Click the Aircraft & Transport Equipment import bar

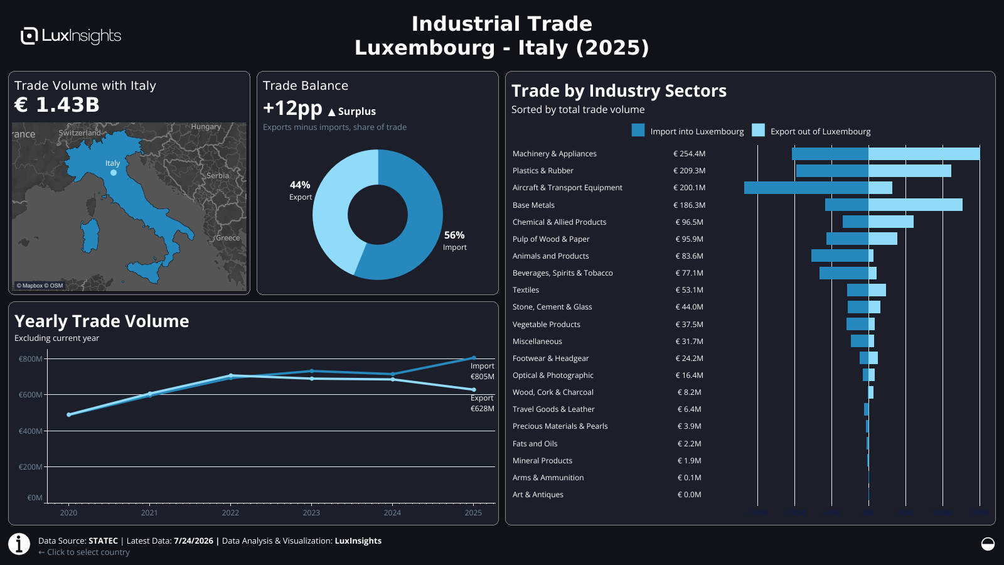[806, 188]
